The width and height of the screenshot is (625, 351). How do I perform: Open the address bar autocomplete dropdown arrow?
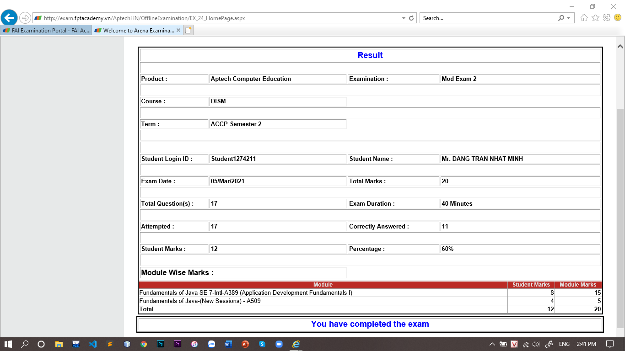404,18
